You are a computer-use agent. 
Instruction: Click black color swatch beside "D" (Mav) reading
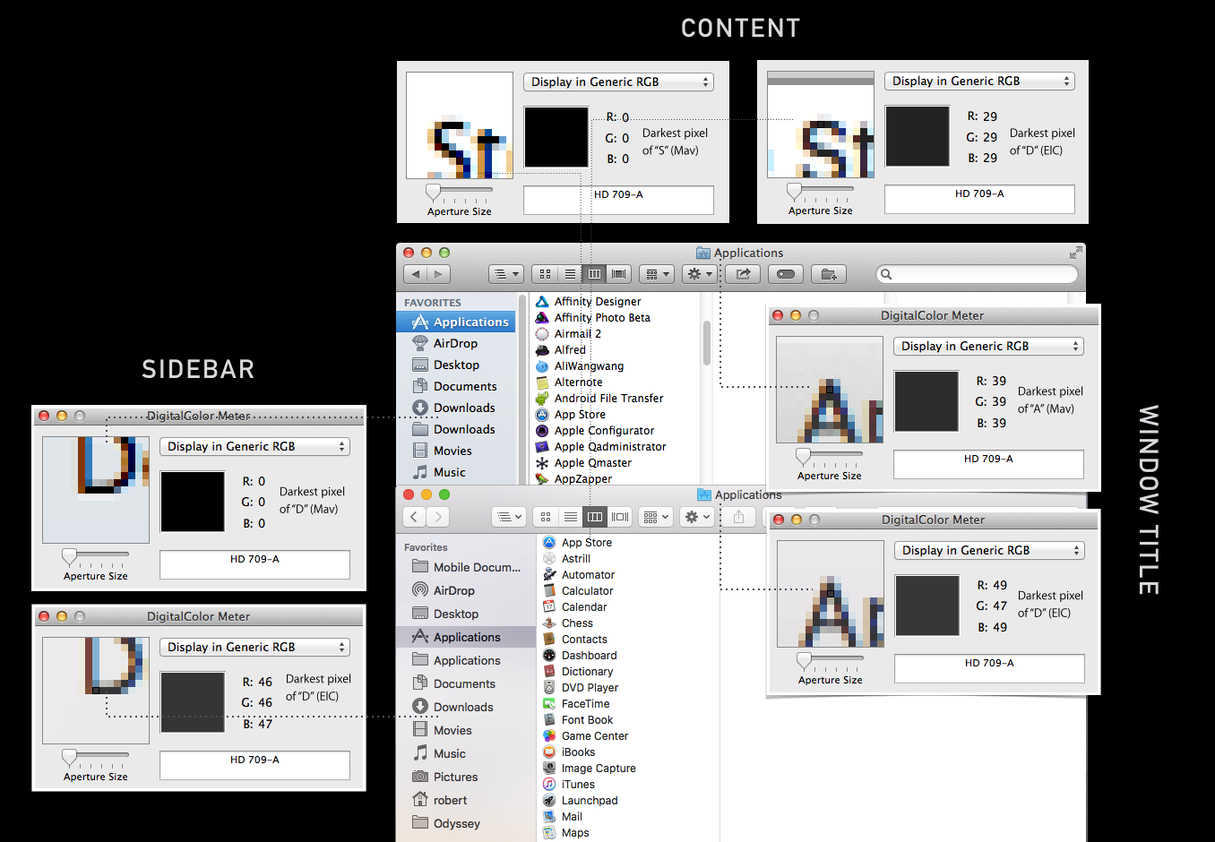193,502
